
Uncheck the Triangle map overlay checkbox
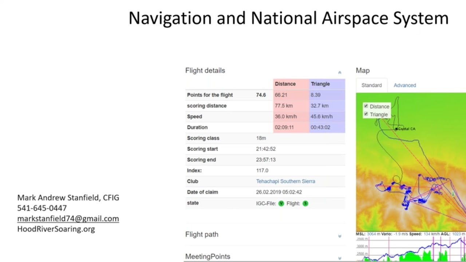pyautogui.click(x=366, y=114)
